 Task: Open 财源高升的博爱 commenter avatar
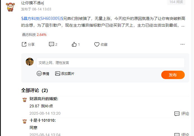click(x=25, y=100)
